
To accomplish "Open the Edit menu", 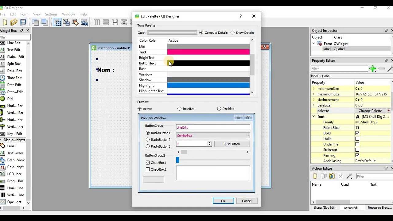I will coord(13,14).
